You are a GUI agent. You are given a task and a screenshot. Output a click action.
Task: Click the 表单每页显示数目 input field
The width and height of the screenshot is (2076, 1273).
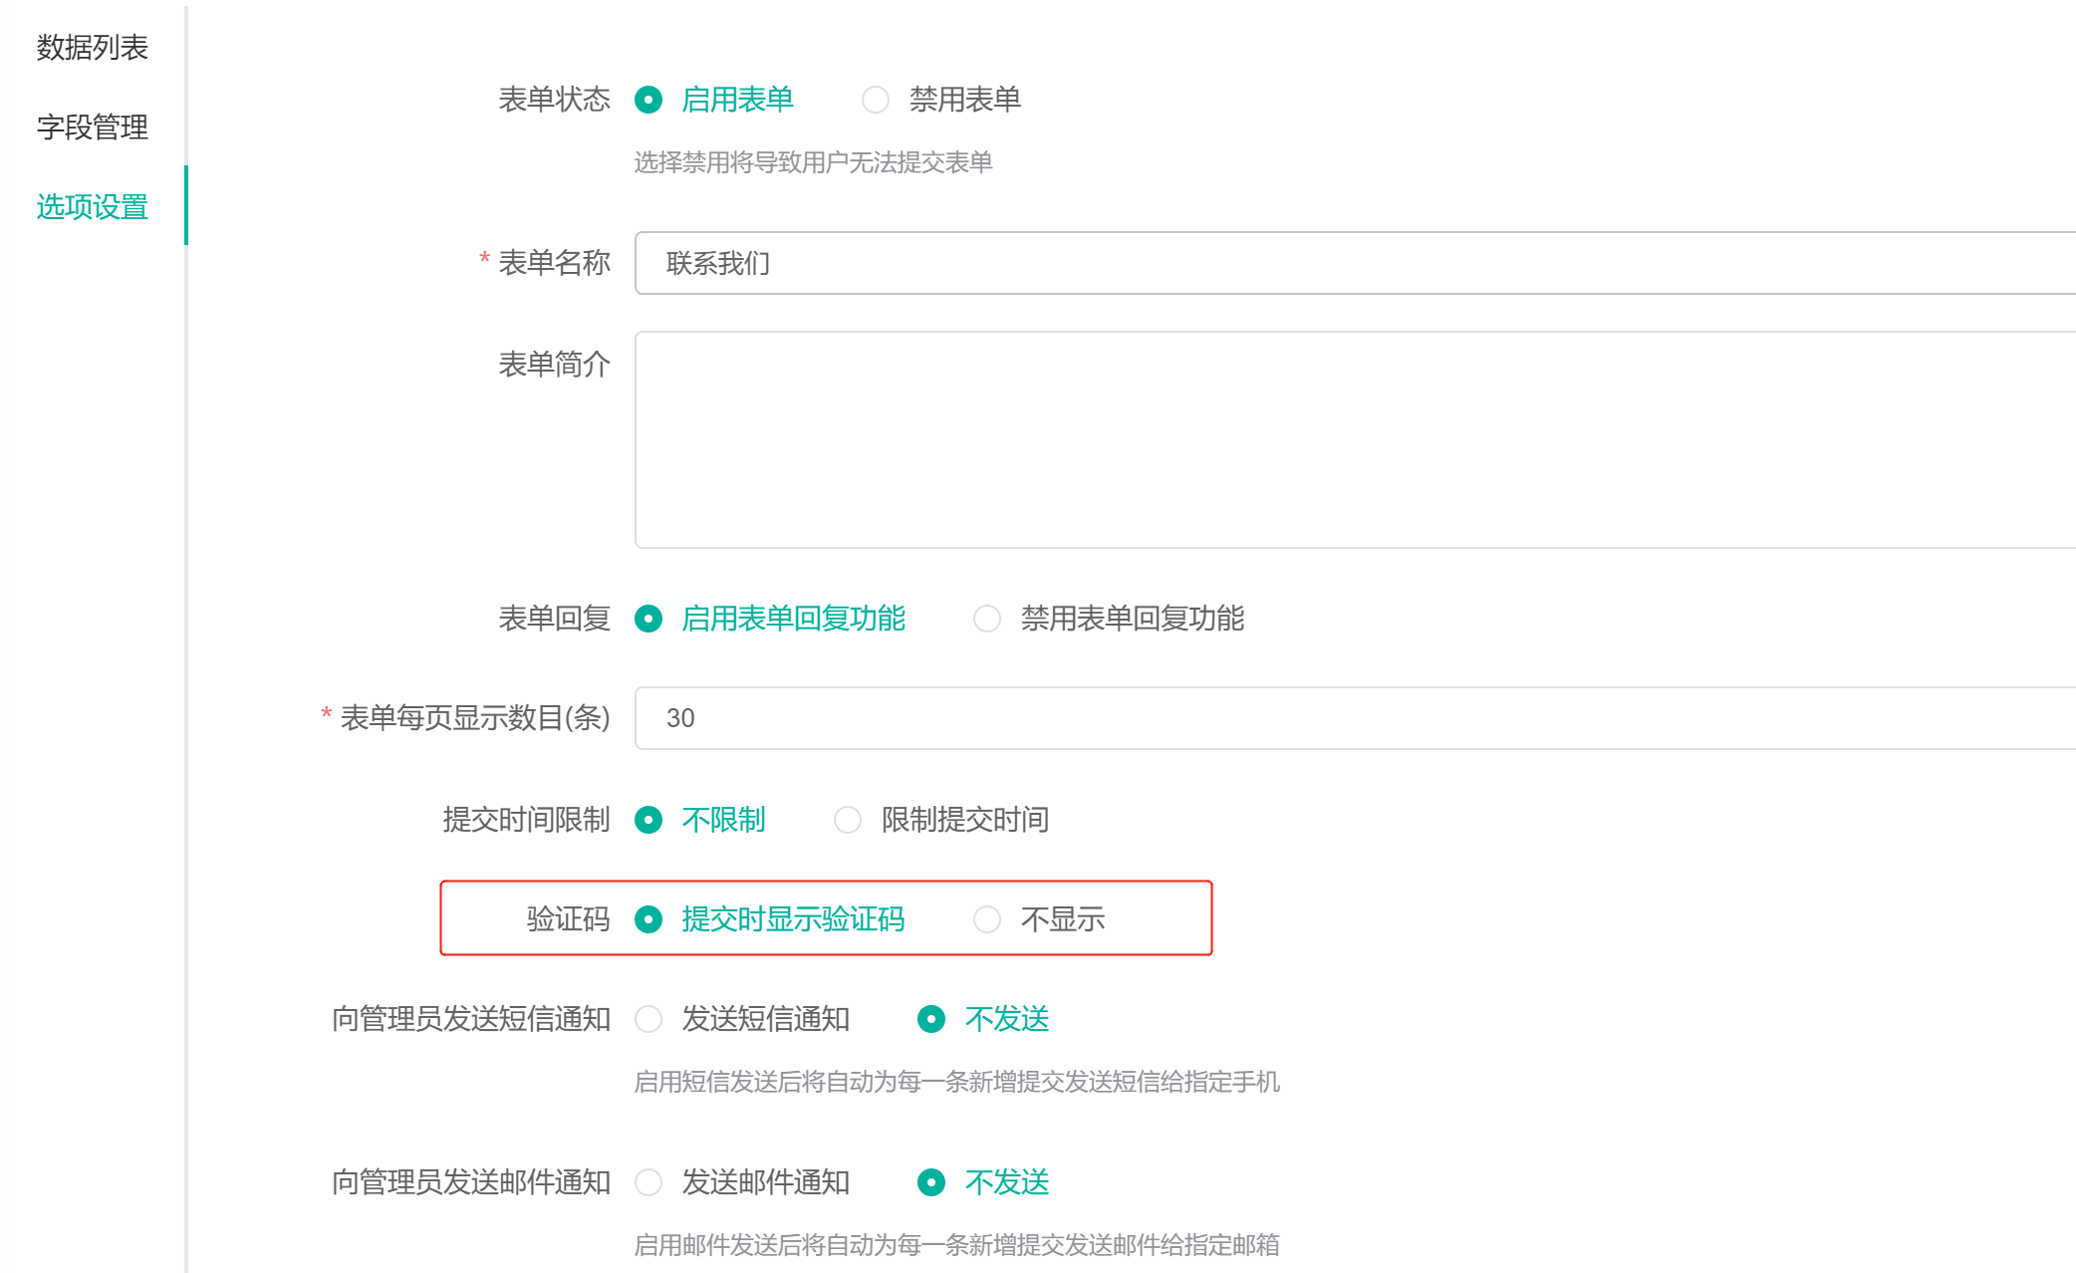(1355, 718)
